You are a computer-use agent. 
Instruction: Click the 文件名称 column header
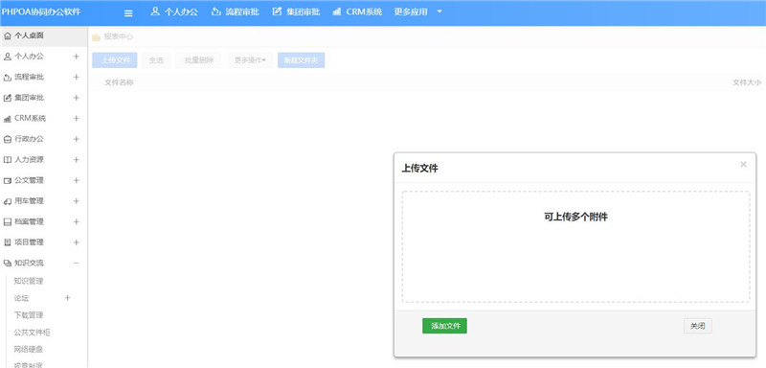(119, 82)
